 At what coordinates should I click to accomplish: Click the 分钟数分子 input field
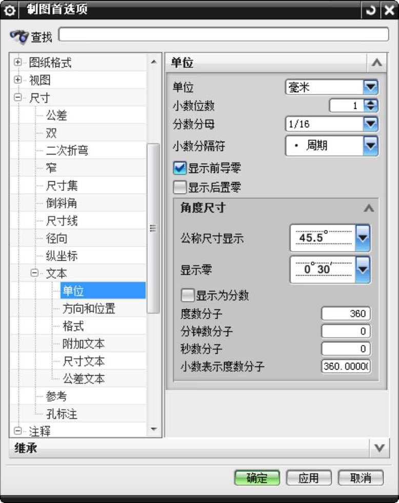point(346,331)
